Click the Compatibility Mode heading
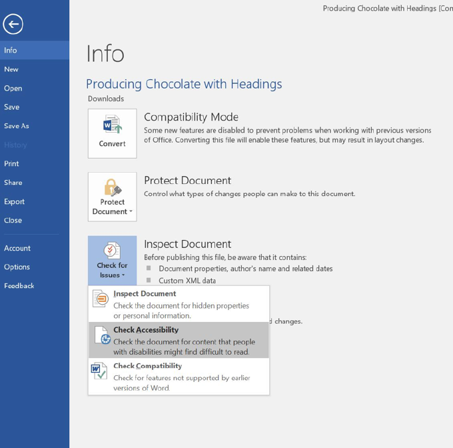This screenshot has width=453, height=448. coord(191,117)
